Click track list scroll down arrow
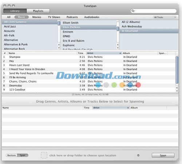Image resolution: width=182 pixels, height=164 pixels. click(x=177, y=91)
